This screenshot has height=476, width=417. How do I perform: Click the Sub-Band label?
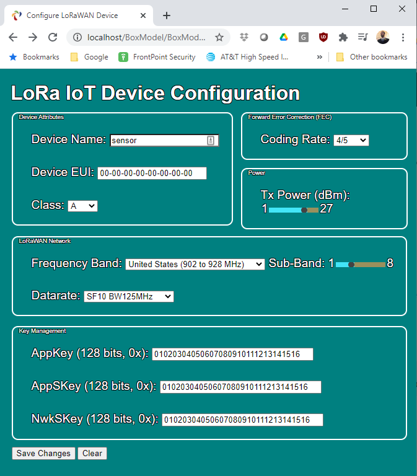[x=297, y=263]
